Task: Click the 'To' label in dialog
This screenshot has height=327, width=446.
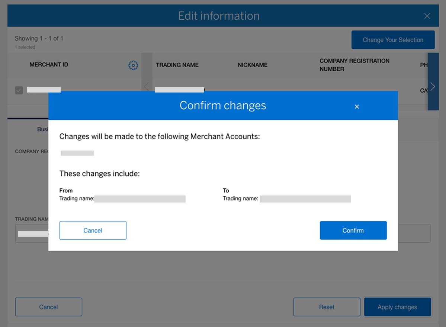Action: coord(226,190)
